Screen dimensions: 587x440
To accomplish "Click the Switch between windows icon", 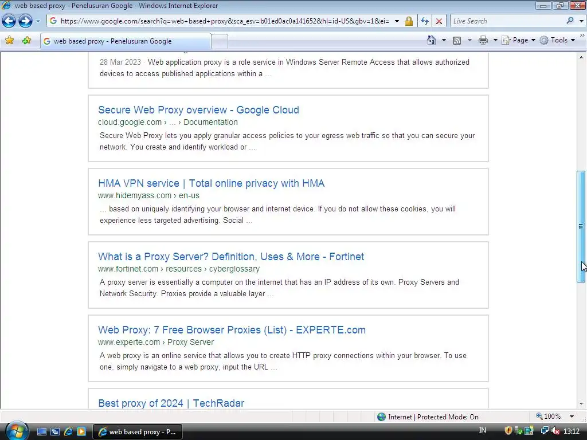I will coord(54,432).
